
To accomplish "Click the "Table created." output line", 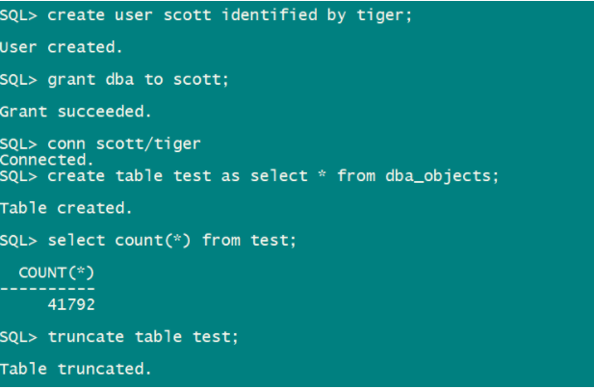I will 66,207.
